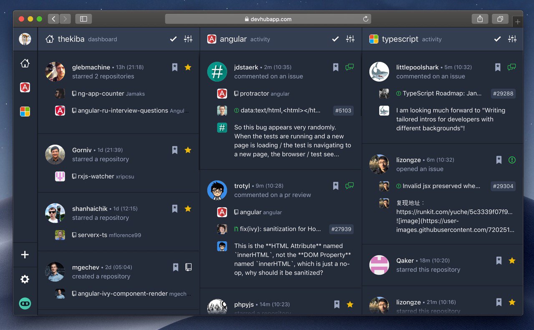Open issue number #5103 badge
Image resolution: width=534 pixels, height=330 pixels.
pos(343,111)
